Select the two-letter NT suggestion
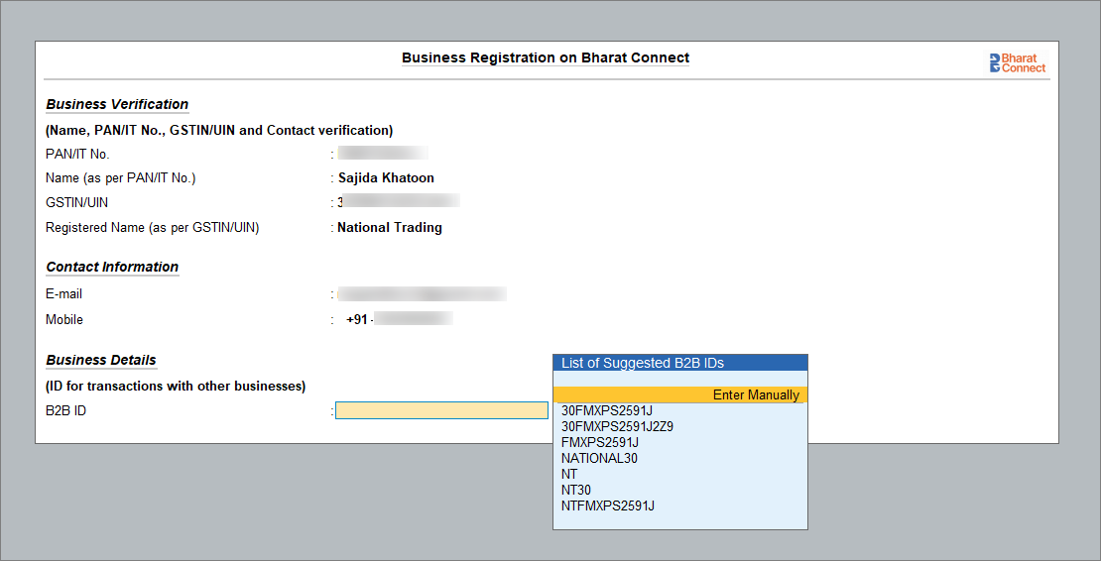1101x561 pixels. coord(569,474)
